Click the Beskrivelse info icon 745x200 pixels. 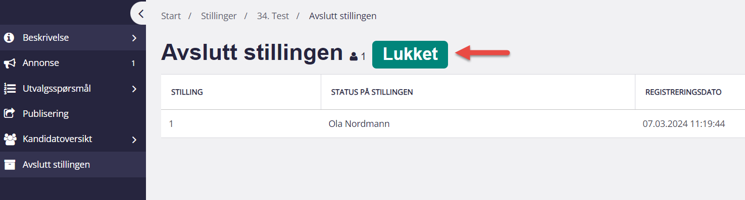coord(9,38)
